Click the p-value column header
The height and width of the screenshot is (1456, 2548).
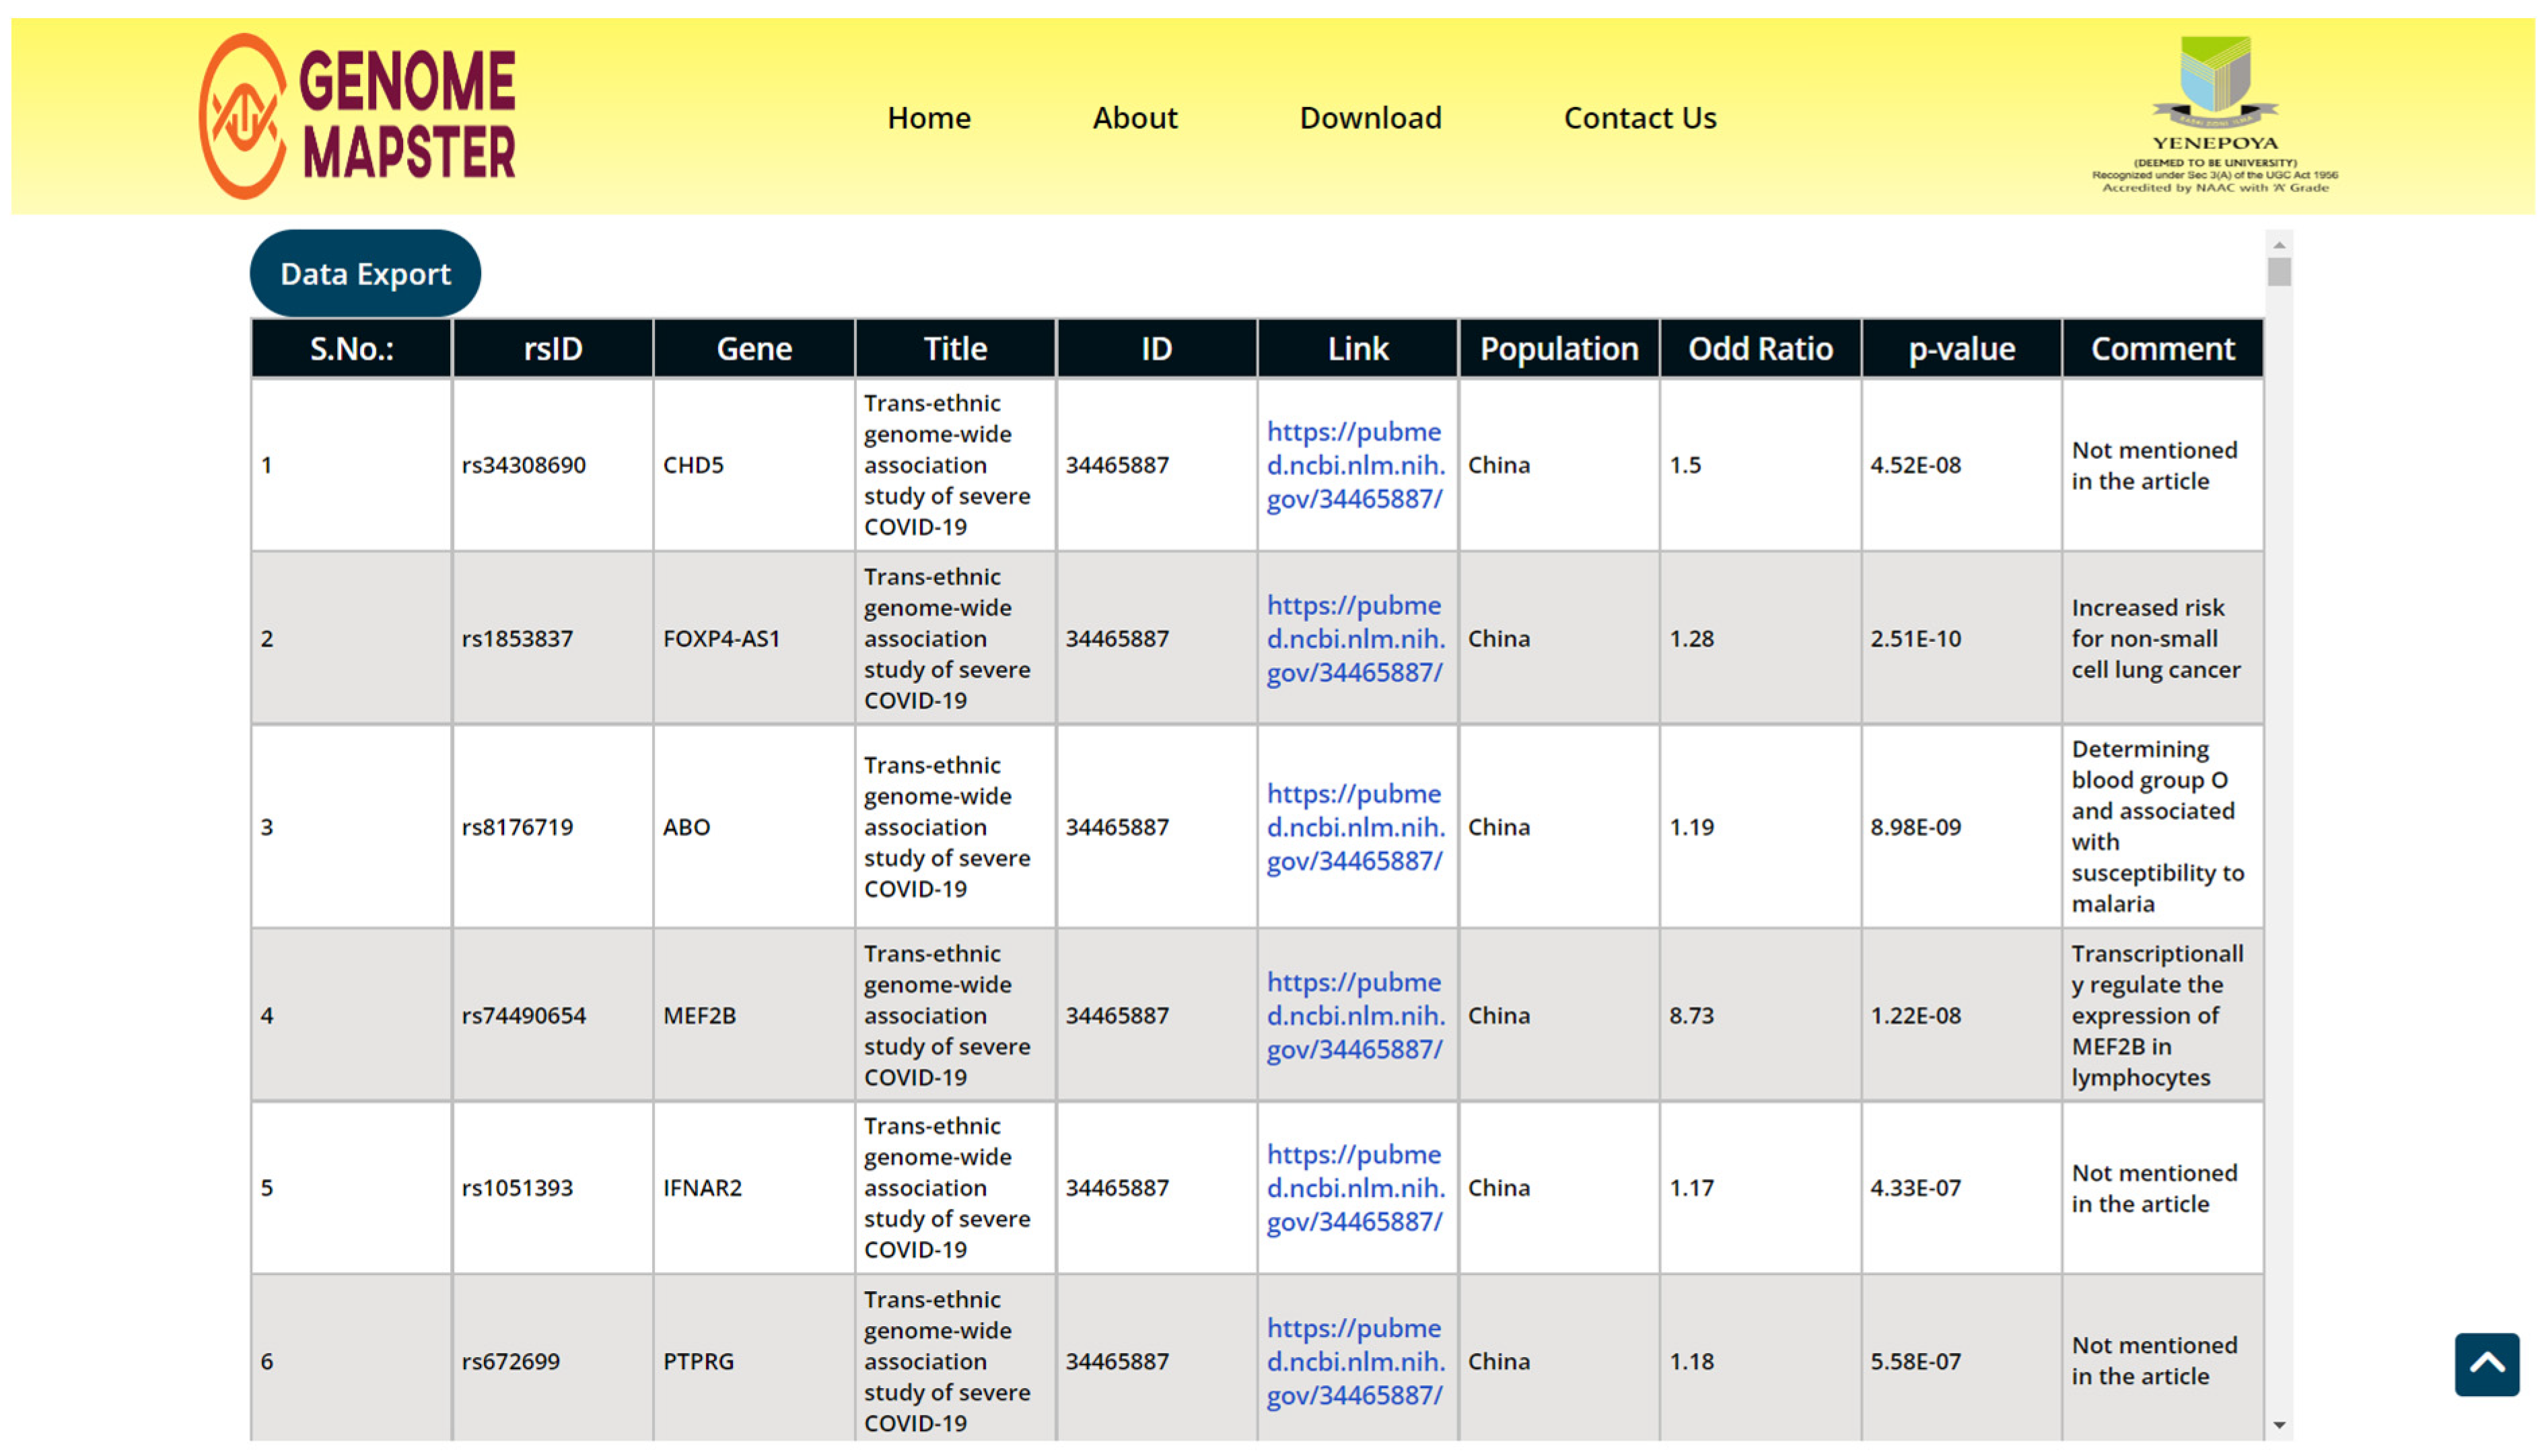[x=1961, y=349]
